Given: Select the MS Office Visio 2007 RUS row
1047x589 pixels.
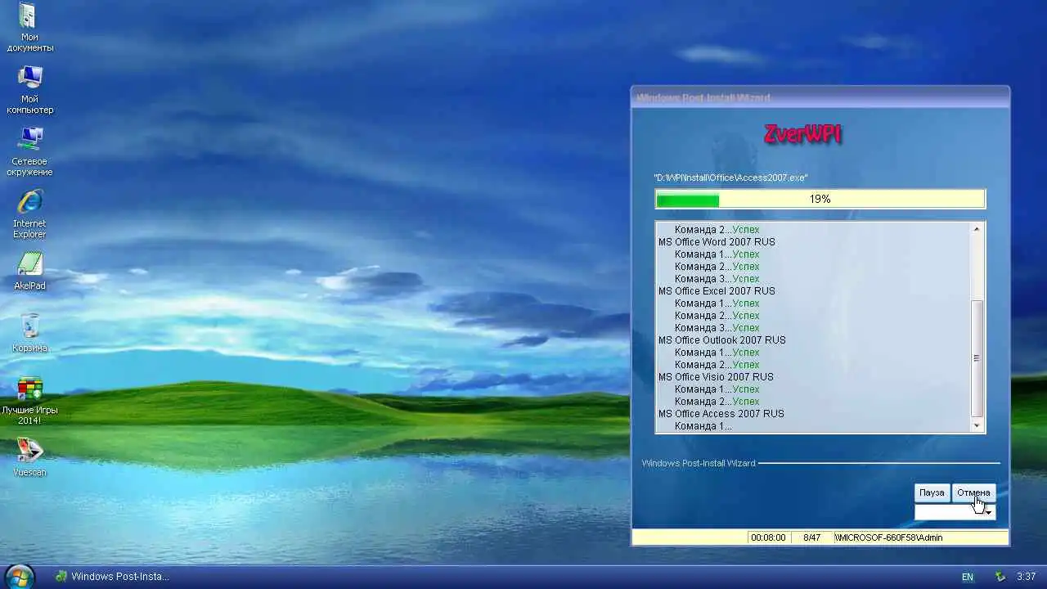Looking at the screenshot, I should [716, 377].
